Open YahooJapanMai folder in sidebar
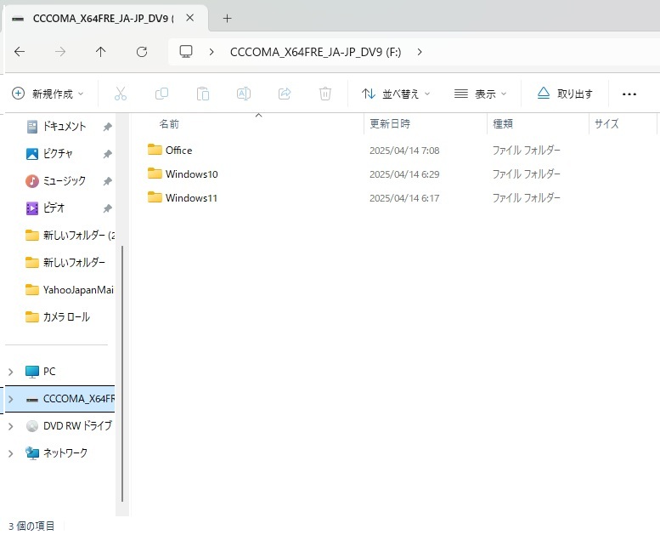660x535 pixels. tap(70, 290)
